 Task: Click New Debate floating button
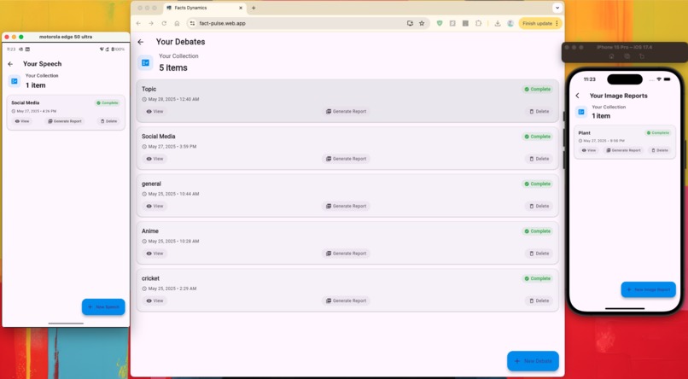click(x=533, y=361)
